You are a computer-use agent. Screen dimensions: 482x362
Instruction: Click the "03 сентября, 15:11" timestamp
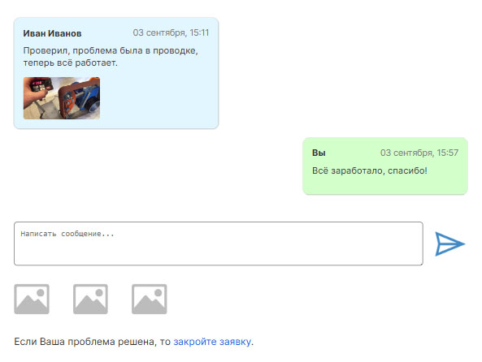pos(171,32)
